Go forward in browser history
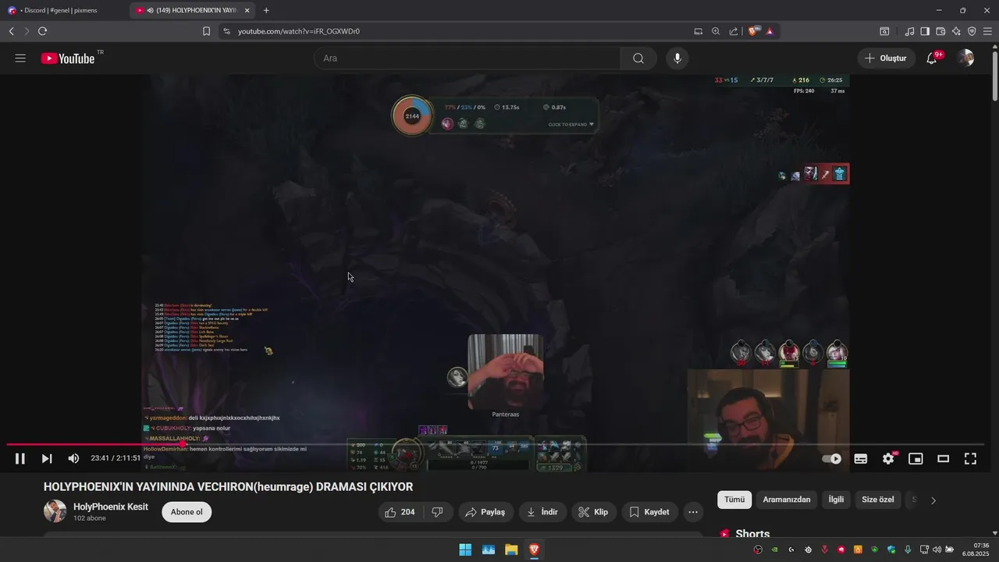999x562 pixels. 27,31
